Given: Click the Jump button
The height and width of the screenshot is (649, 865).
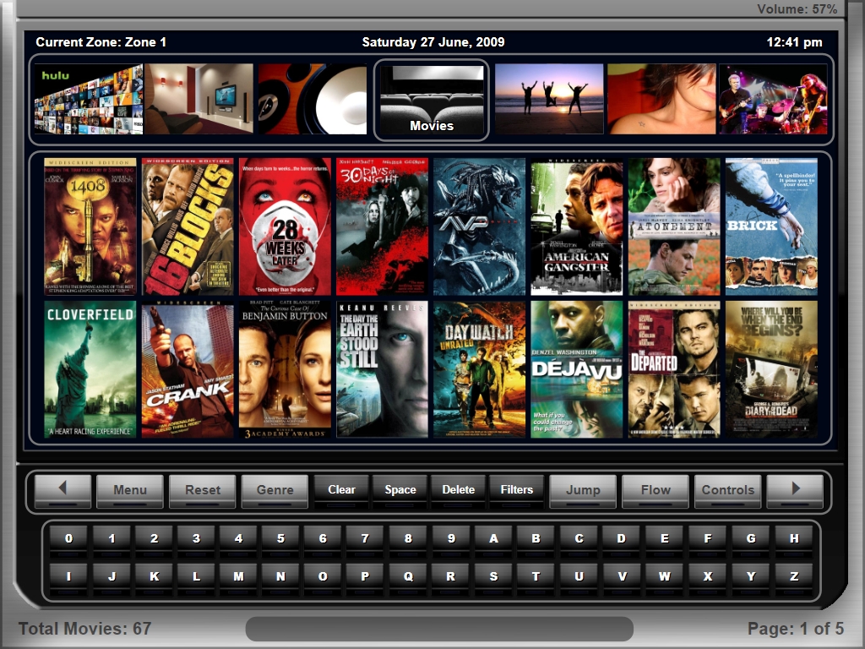Looking at the screenshot, I should coord(583,491).
